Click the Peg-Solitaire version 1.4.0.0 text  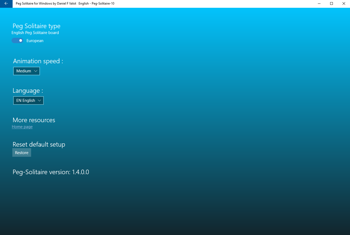coord(51,172)
